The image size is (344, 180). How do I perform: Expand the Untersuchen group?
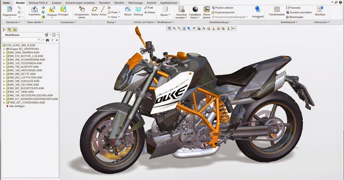coord(321,22)
